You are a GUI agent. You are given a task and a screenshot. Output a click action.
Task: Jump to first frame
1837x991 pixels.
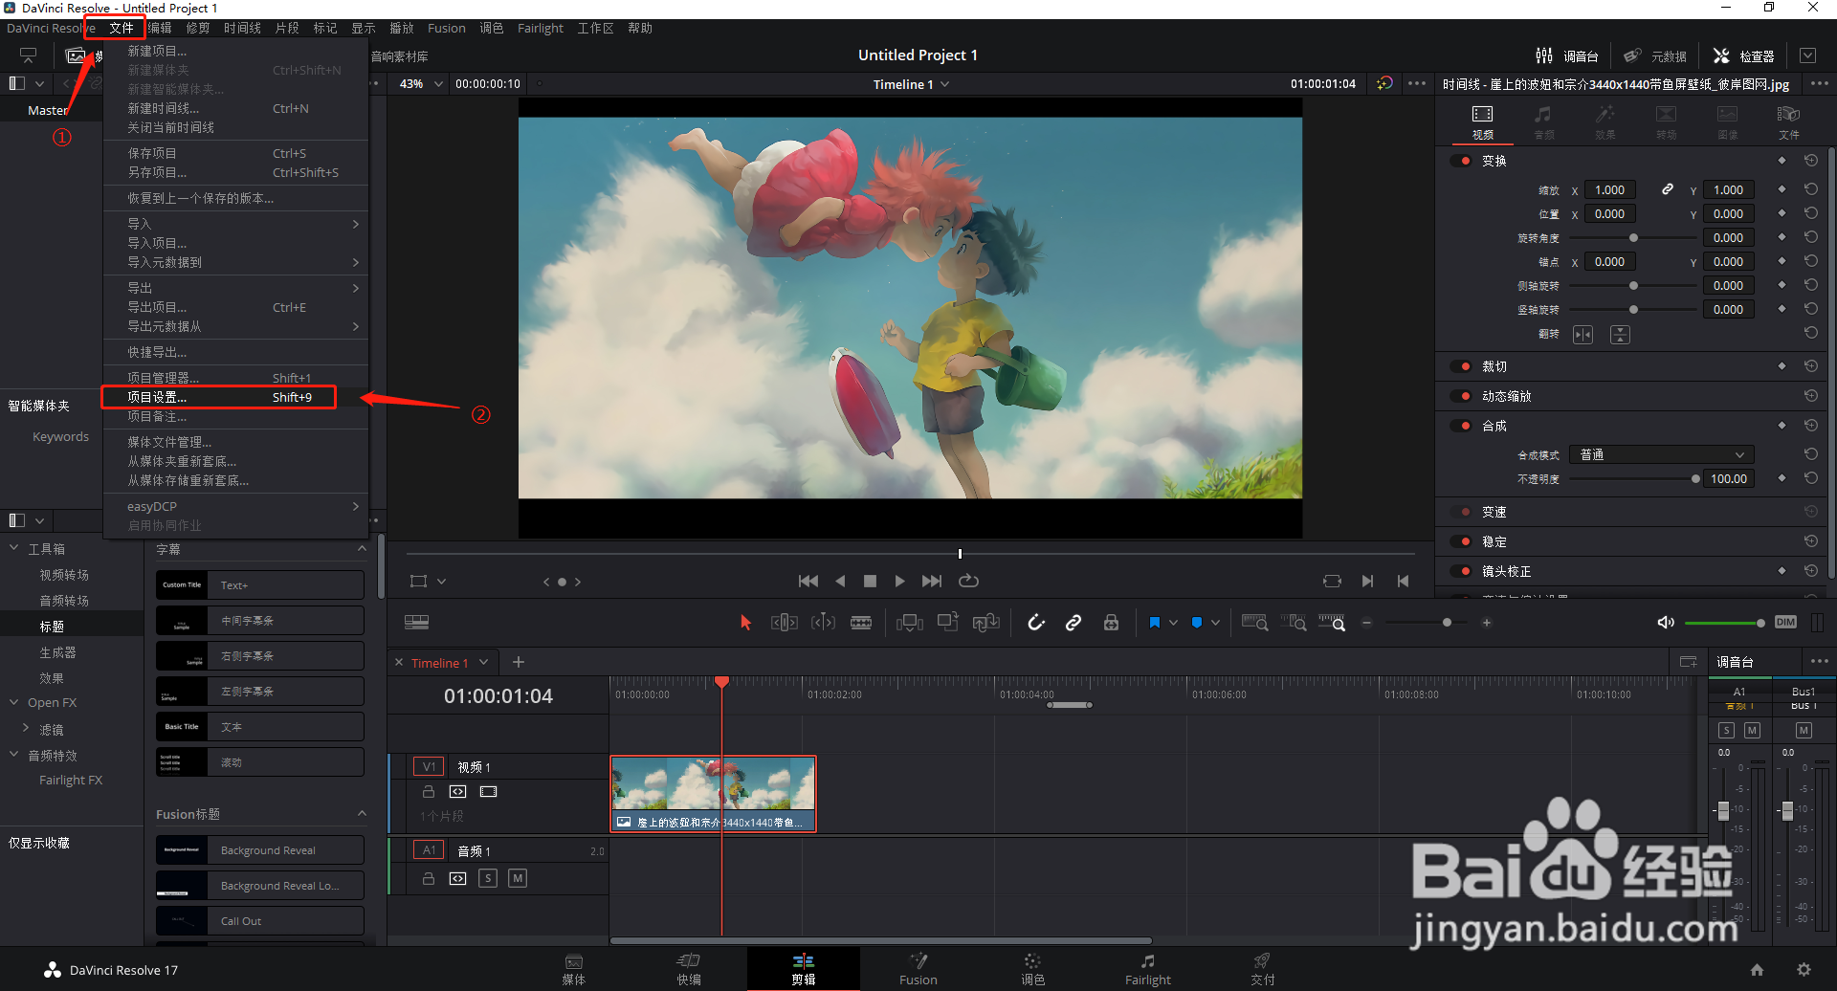coord(808,581)
